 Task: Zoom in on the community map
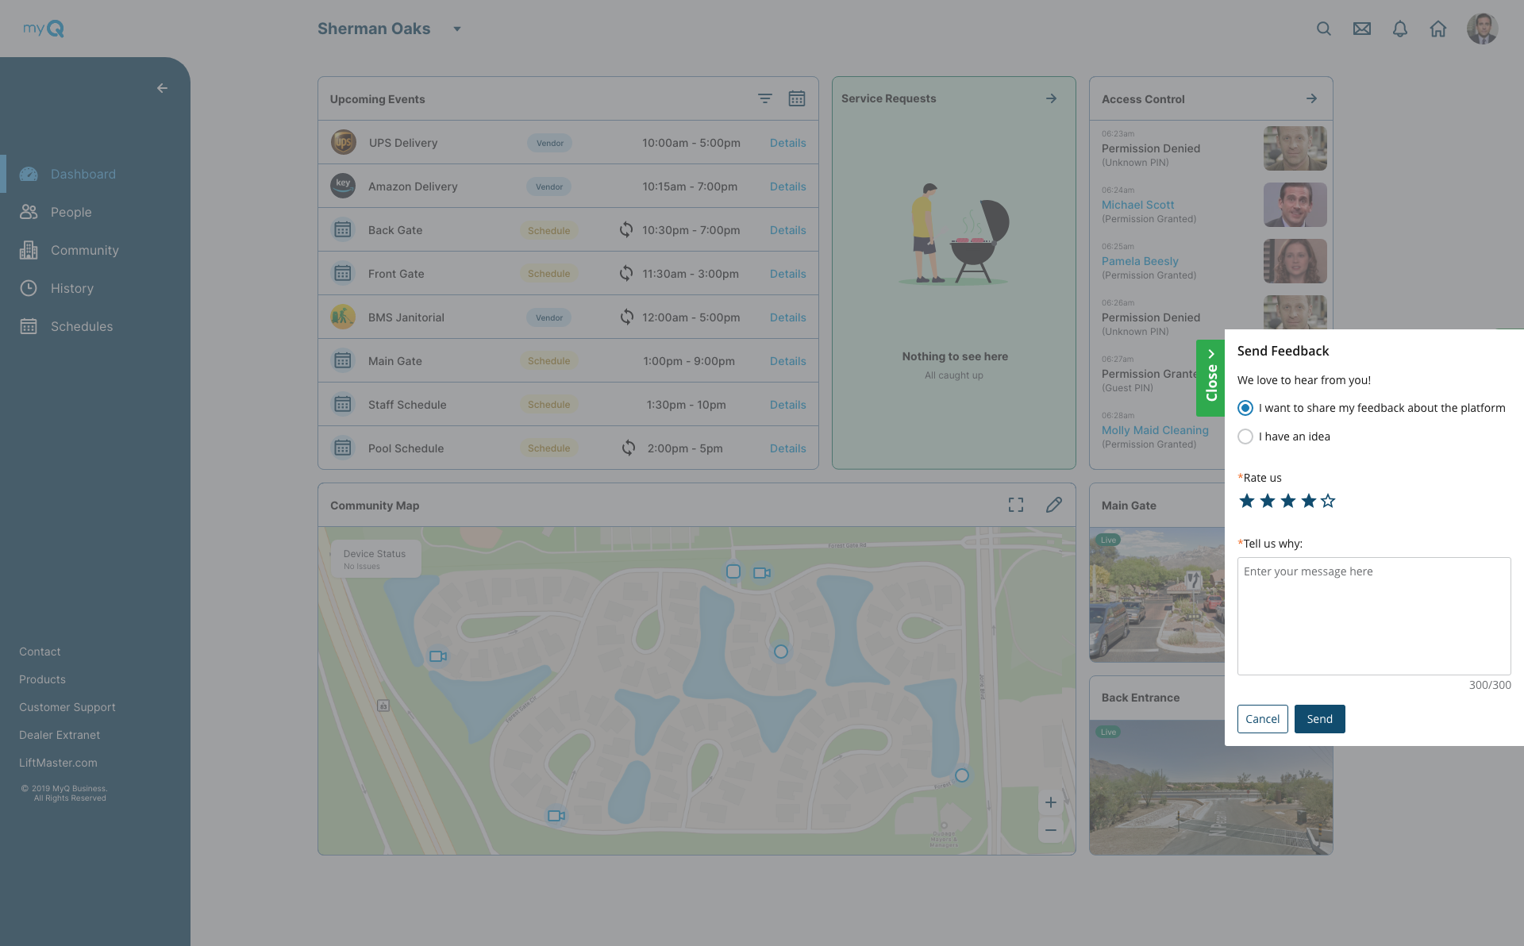(x=1050, y=802)
